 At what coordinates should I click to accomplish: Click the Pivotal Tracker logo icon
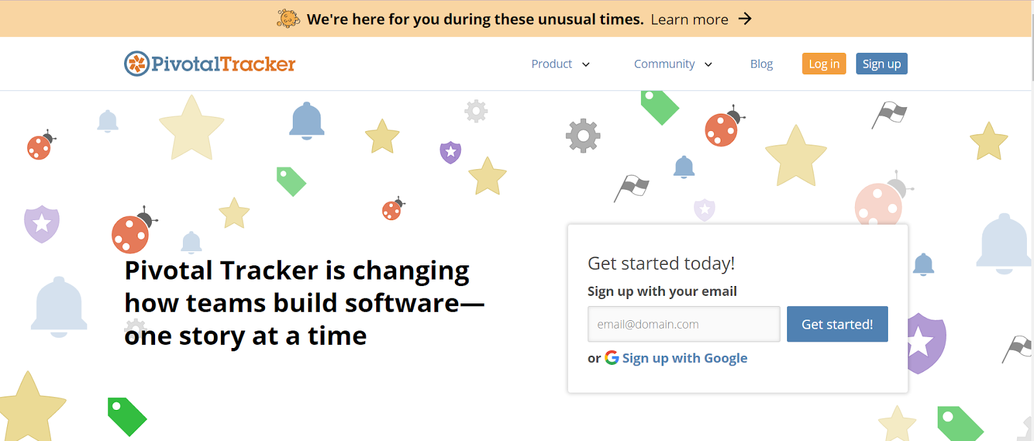click(x=136, y=63)
